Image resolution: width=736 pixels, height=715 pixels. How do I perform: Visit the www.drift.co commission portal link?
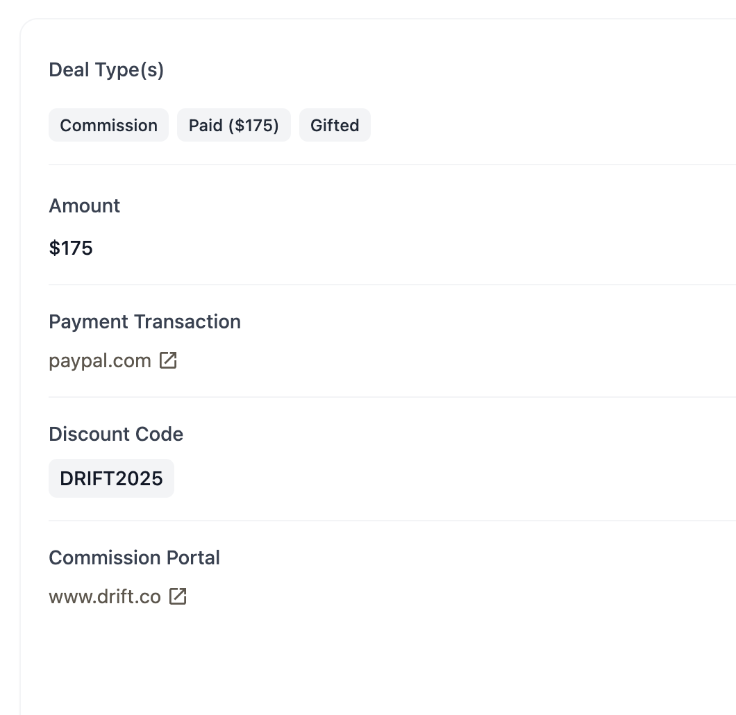(105, 596)
